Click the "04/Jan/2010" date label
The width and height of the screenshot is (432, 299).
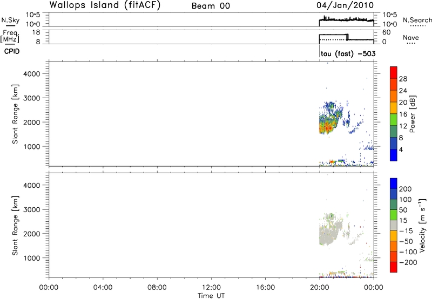pos(345,5)
